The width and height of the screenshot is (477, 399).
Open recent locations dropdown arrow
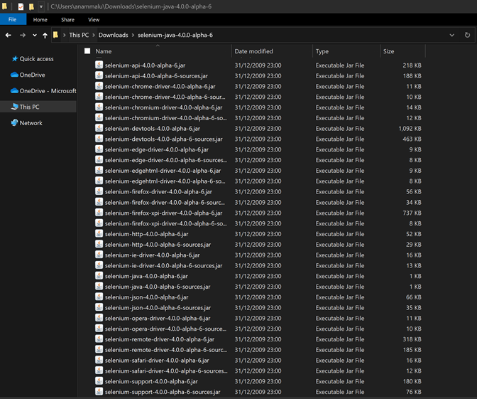(35, 36)
